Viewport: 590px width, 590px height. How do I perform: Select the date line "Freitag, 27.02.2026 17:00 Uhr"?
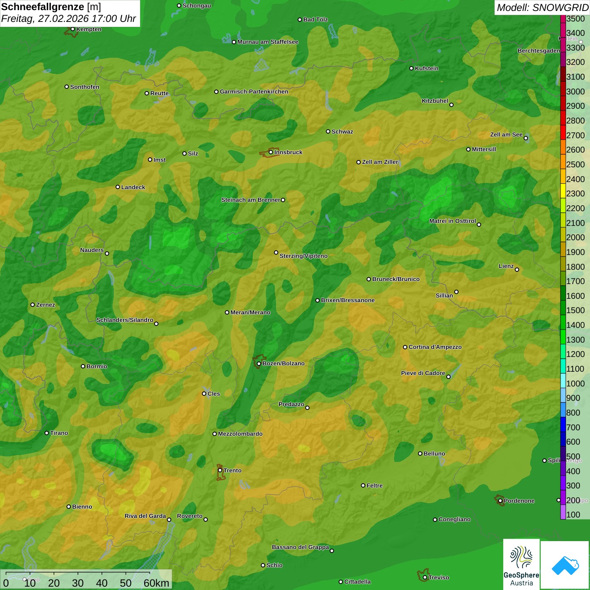point(69,19)
